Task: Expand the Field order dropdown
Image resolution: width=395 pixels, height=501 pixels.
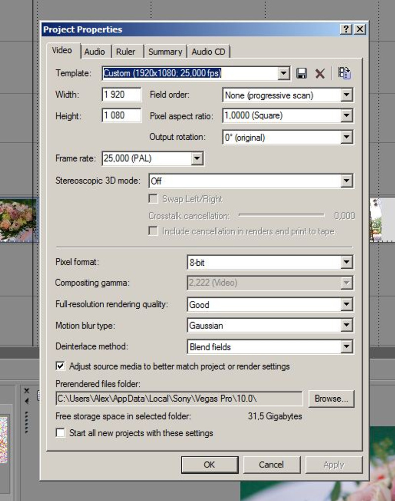Action: 347,95
